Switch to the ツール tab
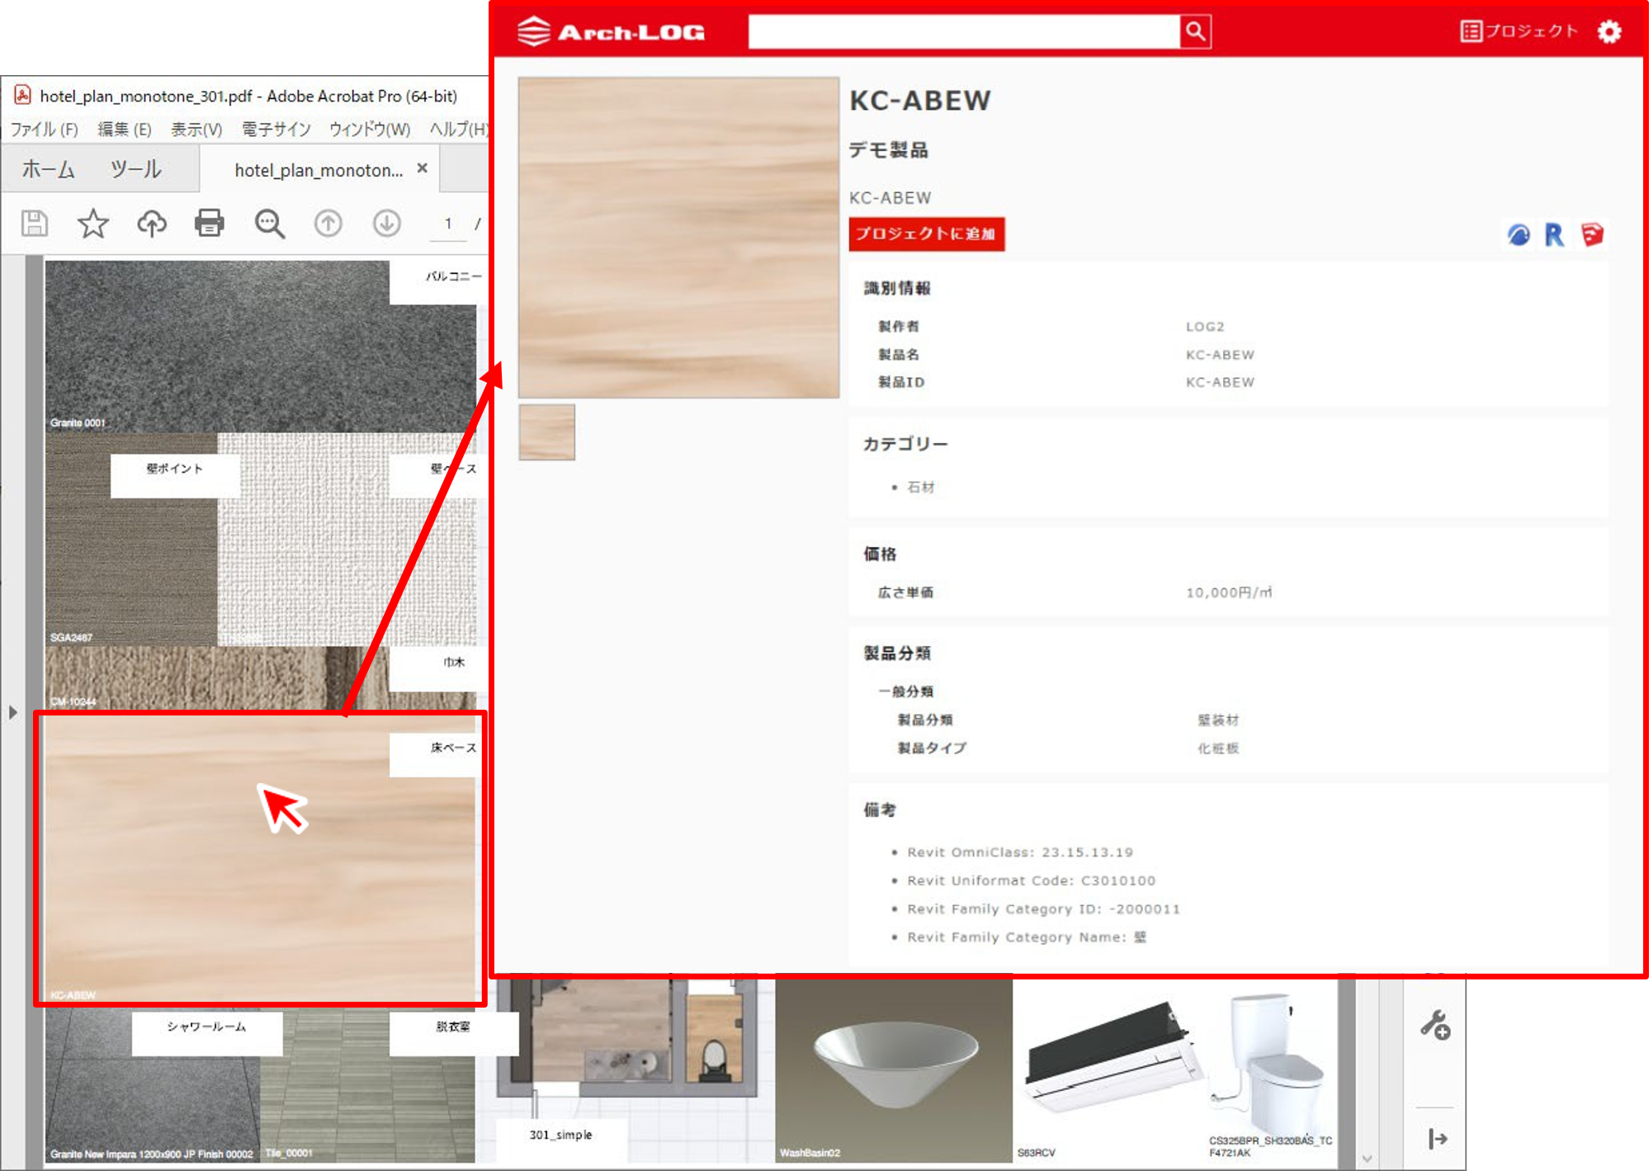 point(135,169)
